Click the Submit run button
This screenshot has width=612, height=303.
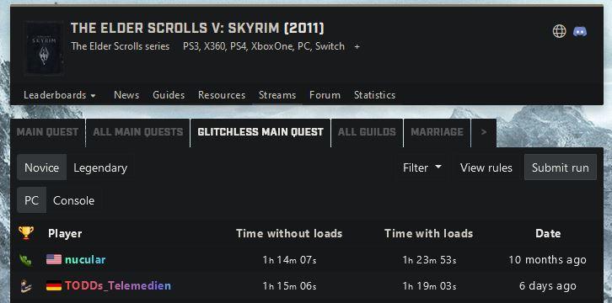(561, 167)
